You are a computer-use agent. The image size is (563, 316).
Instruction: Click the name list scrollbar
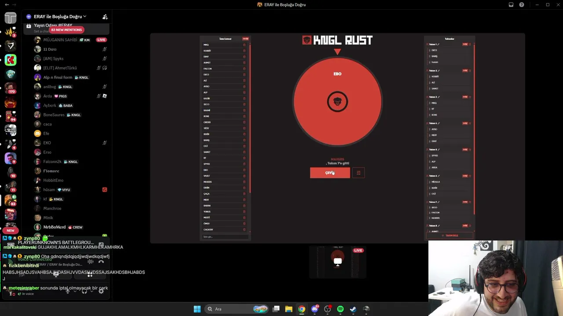[x=250, y=118]
